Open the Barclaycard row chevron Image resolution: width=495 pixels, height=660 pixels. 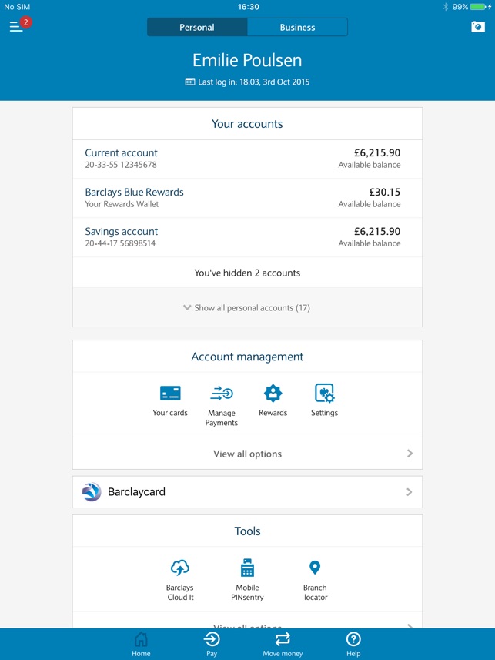(409, 492)
